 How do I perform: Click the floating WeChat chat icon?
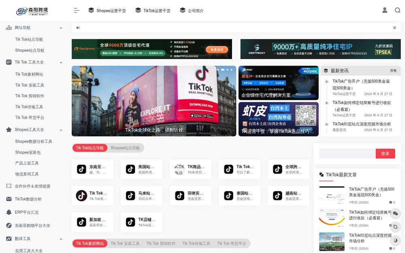[x=395, y=213]
